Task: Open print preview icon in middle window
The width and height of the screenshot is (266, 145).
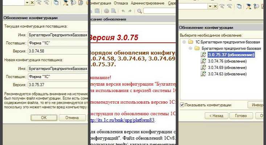Action: tap(114, 11)
